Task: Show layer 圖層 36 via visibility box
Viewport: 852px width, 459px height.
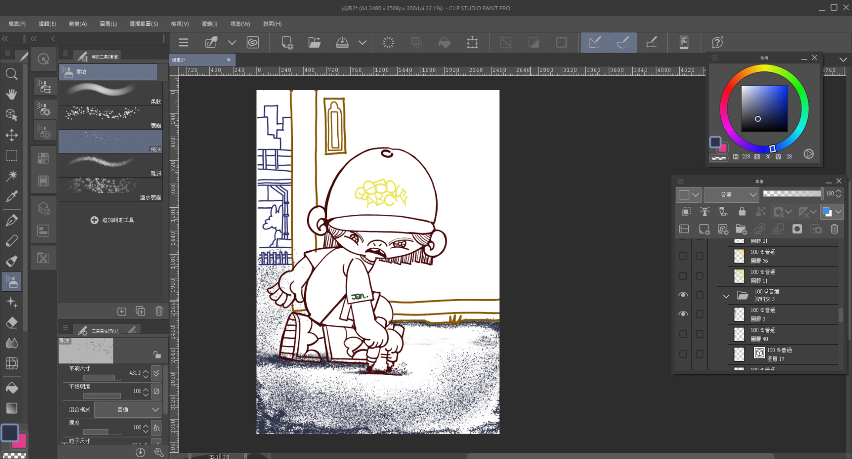Action: (x=683, y=256)
